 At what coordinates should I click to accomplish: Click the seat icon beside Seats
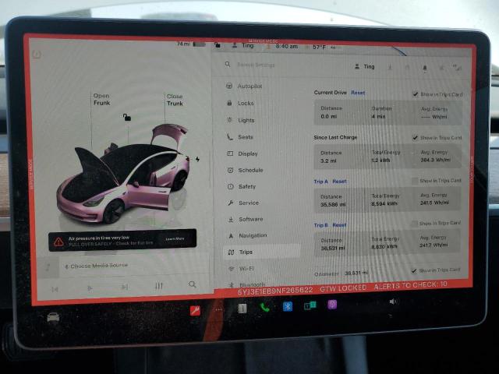(230, 137)
